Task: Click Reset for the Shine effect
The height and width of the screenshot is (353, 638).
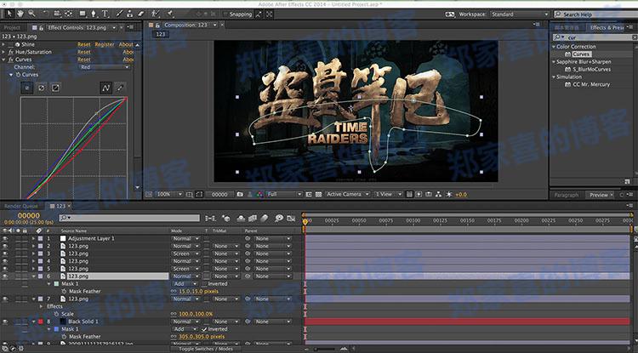Action: (x=84, y=44)
